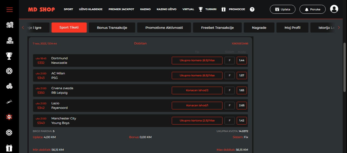Click the Young Boys team name
Image resolution: width=347 pixels, height=153 pixels.
click(60, 123)
